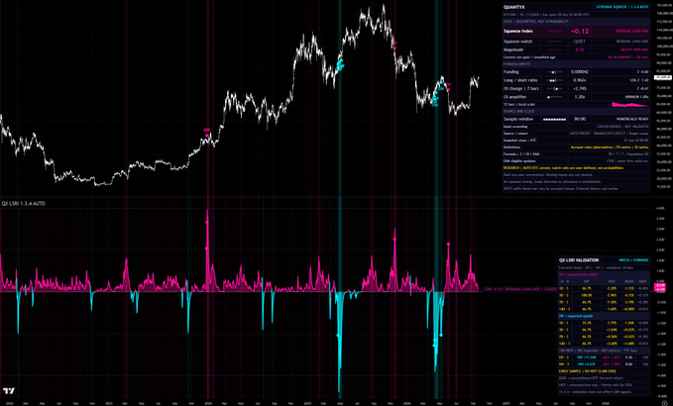The height and width of the screenshot is (406, 673).
Task: Click the pink dot at the 2024 indicator peak
Action: point(207,223)
